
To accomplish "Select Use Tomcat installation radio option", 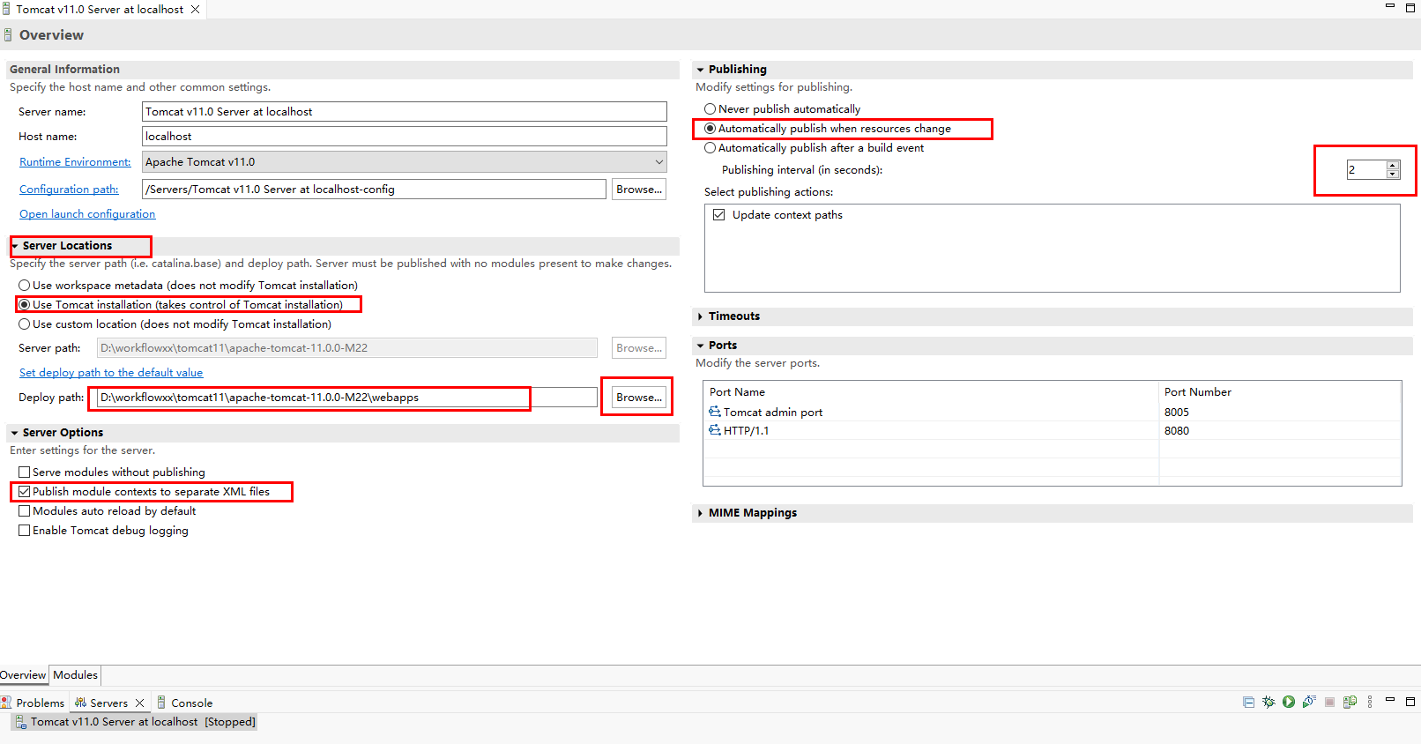I will [25, 305].
